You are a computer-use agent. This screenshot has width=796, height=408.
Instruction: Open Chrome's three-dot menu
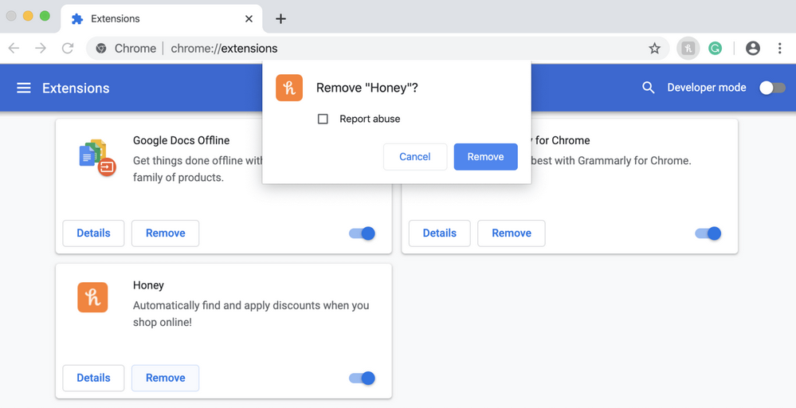[x=780, y=48]
